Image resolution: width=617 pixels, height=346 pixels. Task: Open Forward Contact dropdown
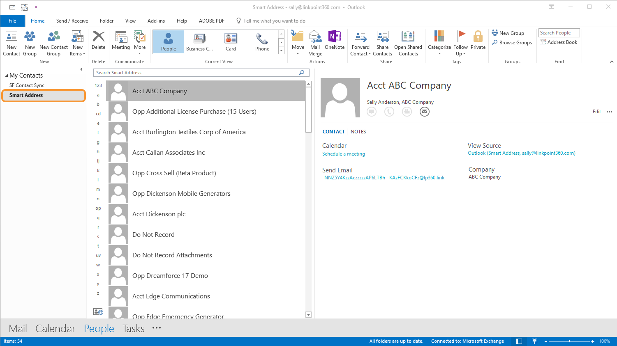(360, 44)
